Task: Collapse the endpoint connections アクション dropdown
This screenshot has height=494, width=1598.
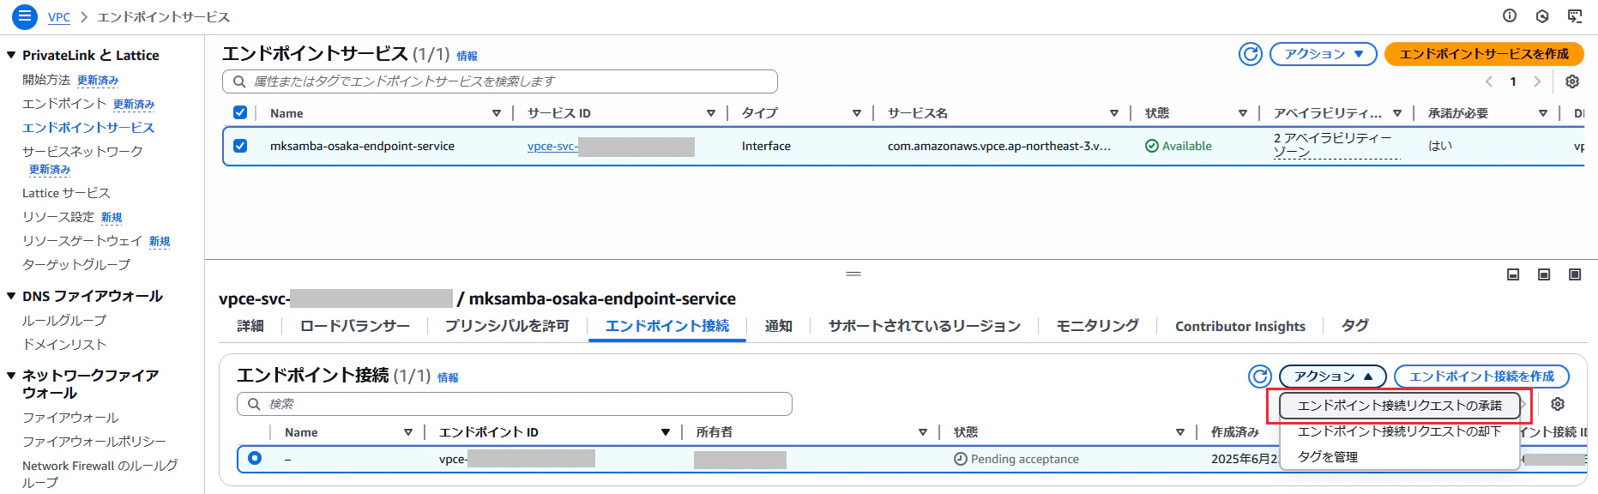Action: [1333, 377]
